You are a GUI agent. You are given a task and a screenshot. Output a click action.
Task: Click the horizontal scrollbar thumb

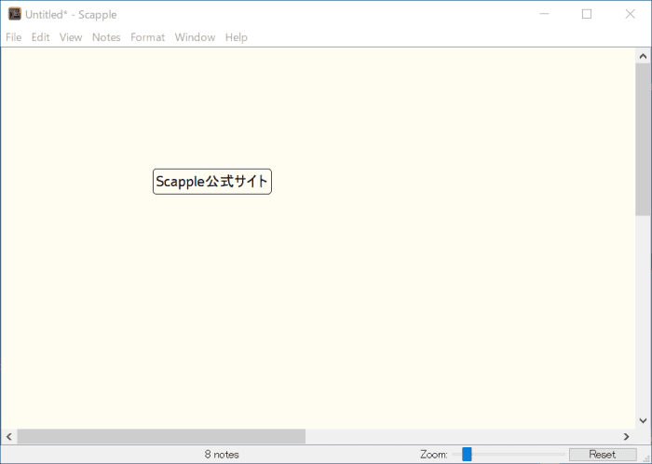pyautogui.click(x=161, y=436)
